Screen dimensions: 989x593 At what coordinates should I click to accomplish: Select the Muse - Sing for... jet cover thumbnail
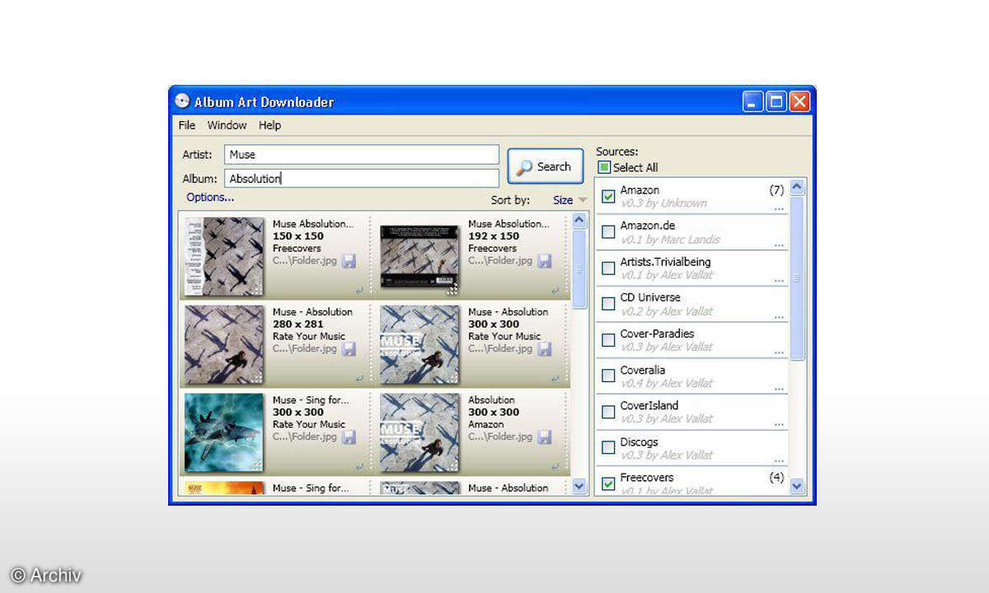[x=225, y=432]
